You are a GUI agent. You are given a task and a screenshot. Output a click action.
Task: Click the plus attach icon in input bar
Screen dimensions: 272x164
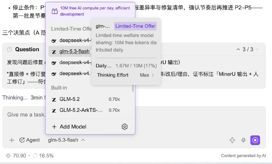[x=12, y=140]
